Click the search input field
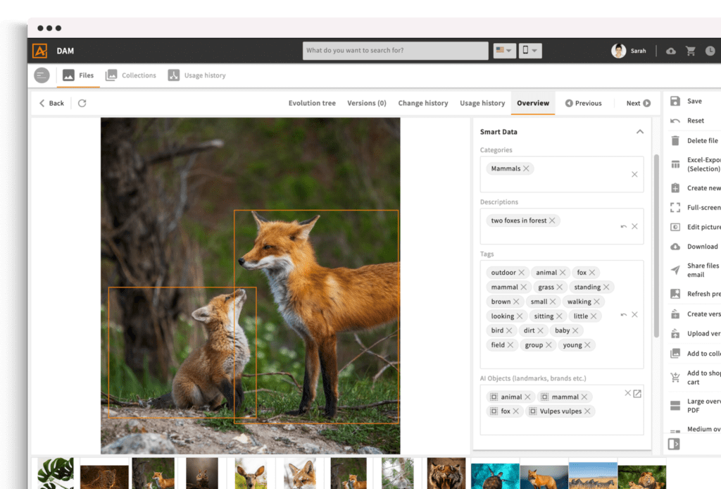 (x=395, y=51)
